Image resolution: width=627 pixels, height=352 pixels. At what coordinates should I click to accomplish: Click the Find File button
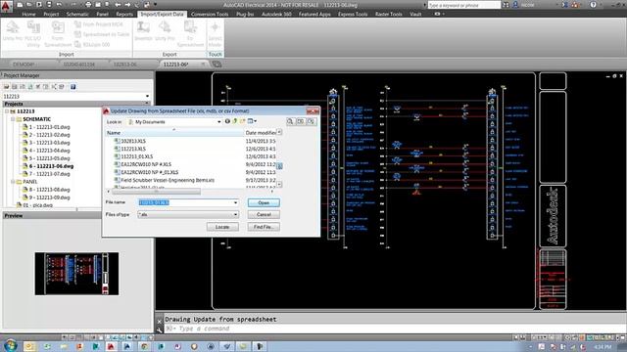pos(264,227)
